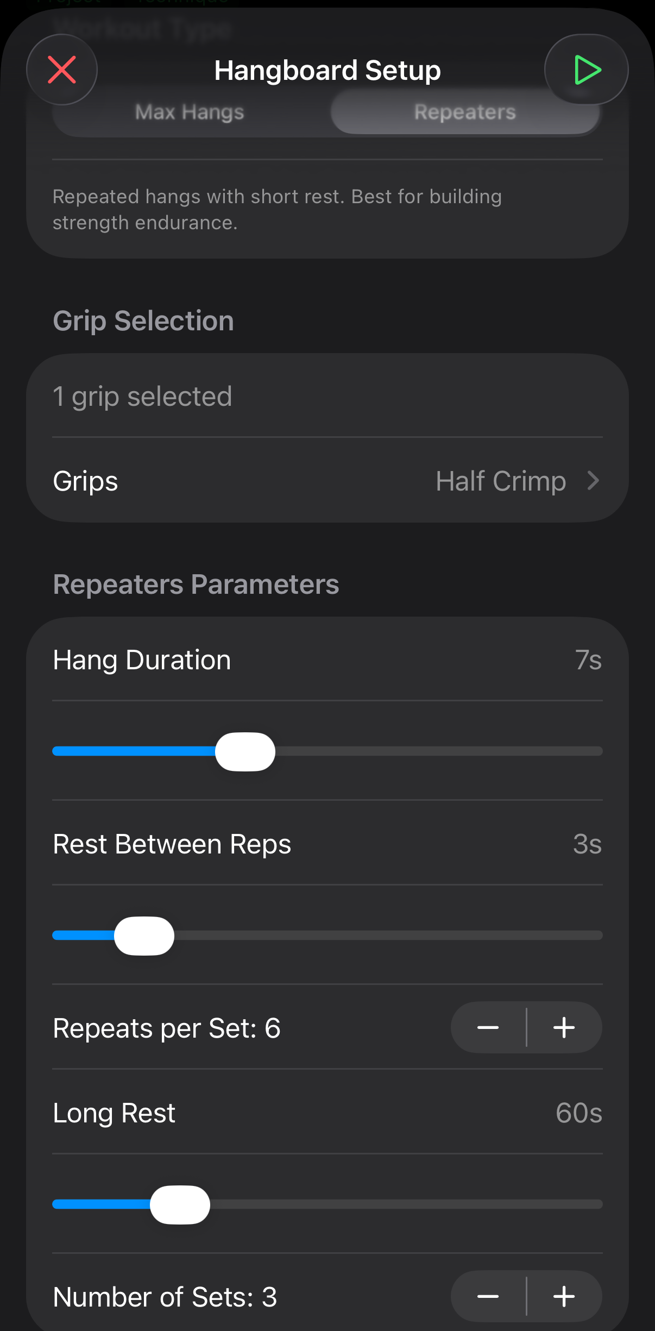Screen dimensions: 655x1331
Task: Move the Rest Between Reps slider handle
Action: pyautogui.click(x=143, y=936)
